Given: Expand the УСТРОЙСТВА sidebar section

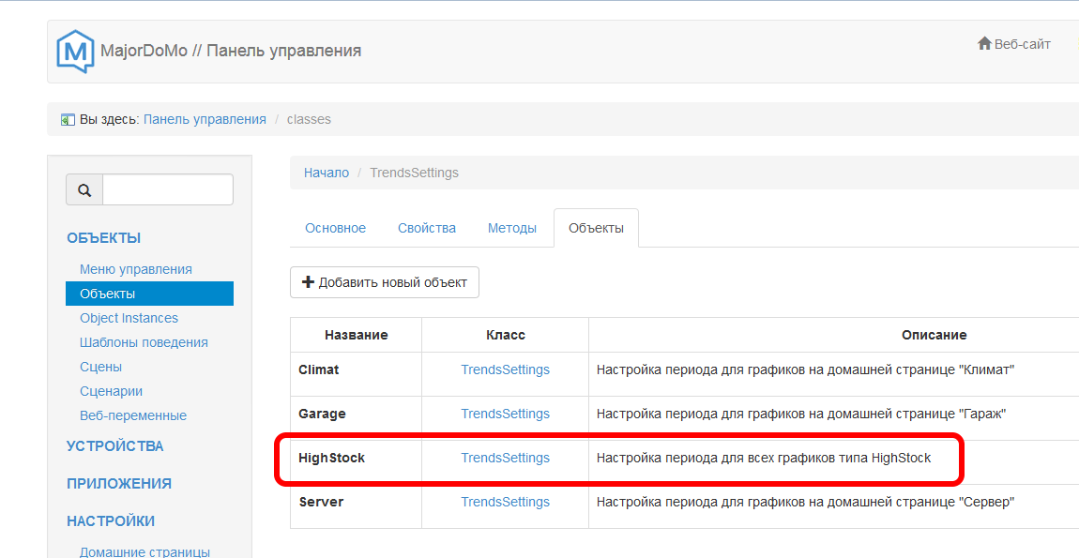Looking at the screenshot, I should pyautogui.click(x=114, y=445).
